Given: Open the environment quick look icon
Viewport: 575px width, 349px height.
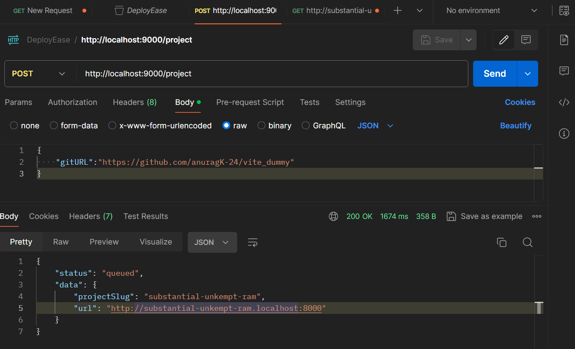Looking at the screenshot, I should (564, 10).
